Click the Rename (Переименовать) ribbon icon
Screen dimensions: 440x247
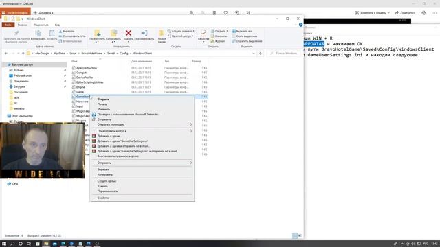(144, 33)
